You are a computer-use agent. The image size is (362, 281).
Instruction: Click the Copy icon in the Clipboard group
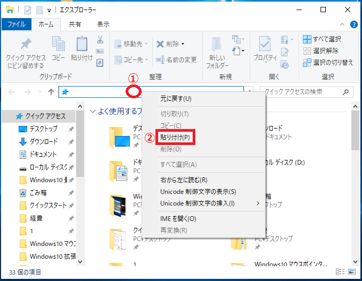point(59,44)
